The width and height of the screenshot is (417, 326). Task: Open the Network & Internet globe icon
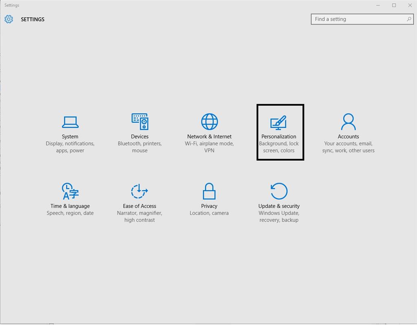(209, 121)
